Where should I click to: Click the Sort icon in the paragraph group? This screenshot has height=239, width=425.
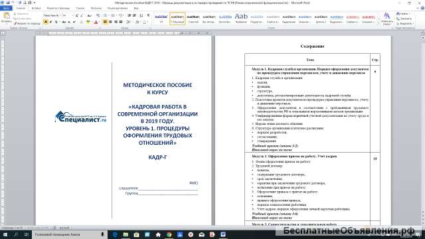pos(141,15)
